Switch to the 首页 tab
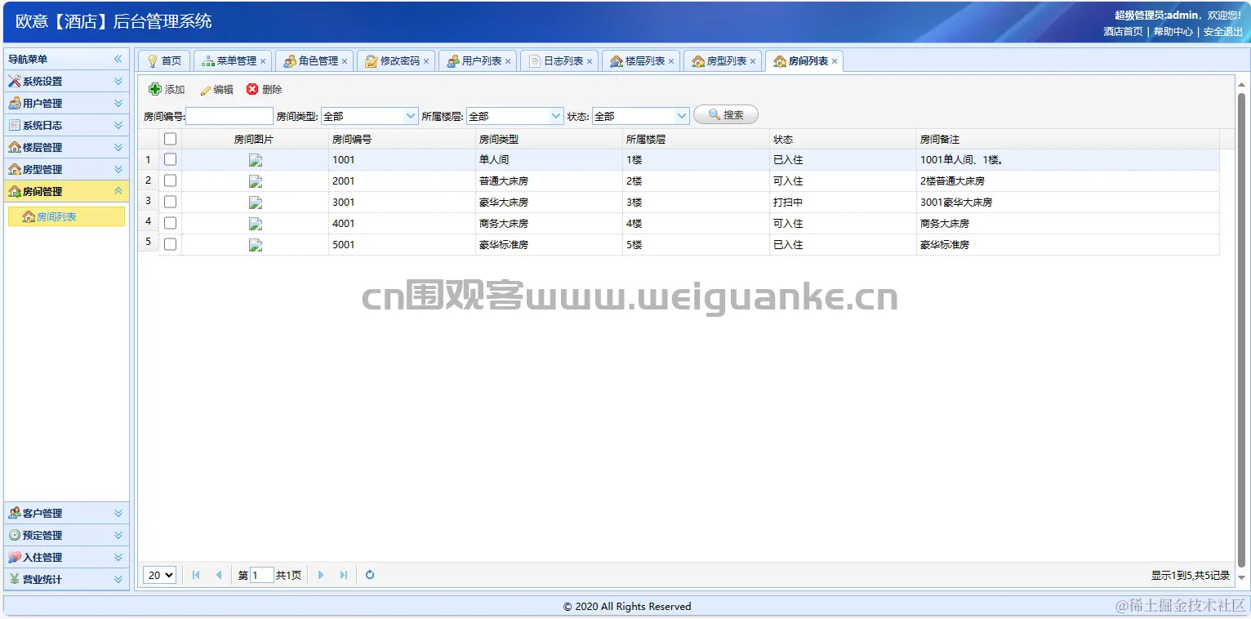Viewport: 1251px width, 619px height. [164, 61]
